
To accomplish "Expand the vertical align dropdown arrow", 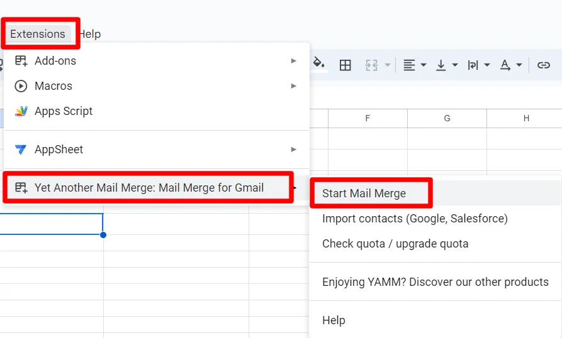I will tap(455, 65).
